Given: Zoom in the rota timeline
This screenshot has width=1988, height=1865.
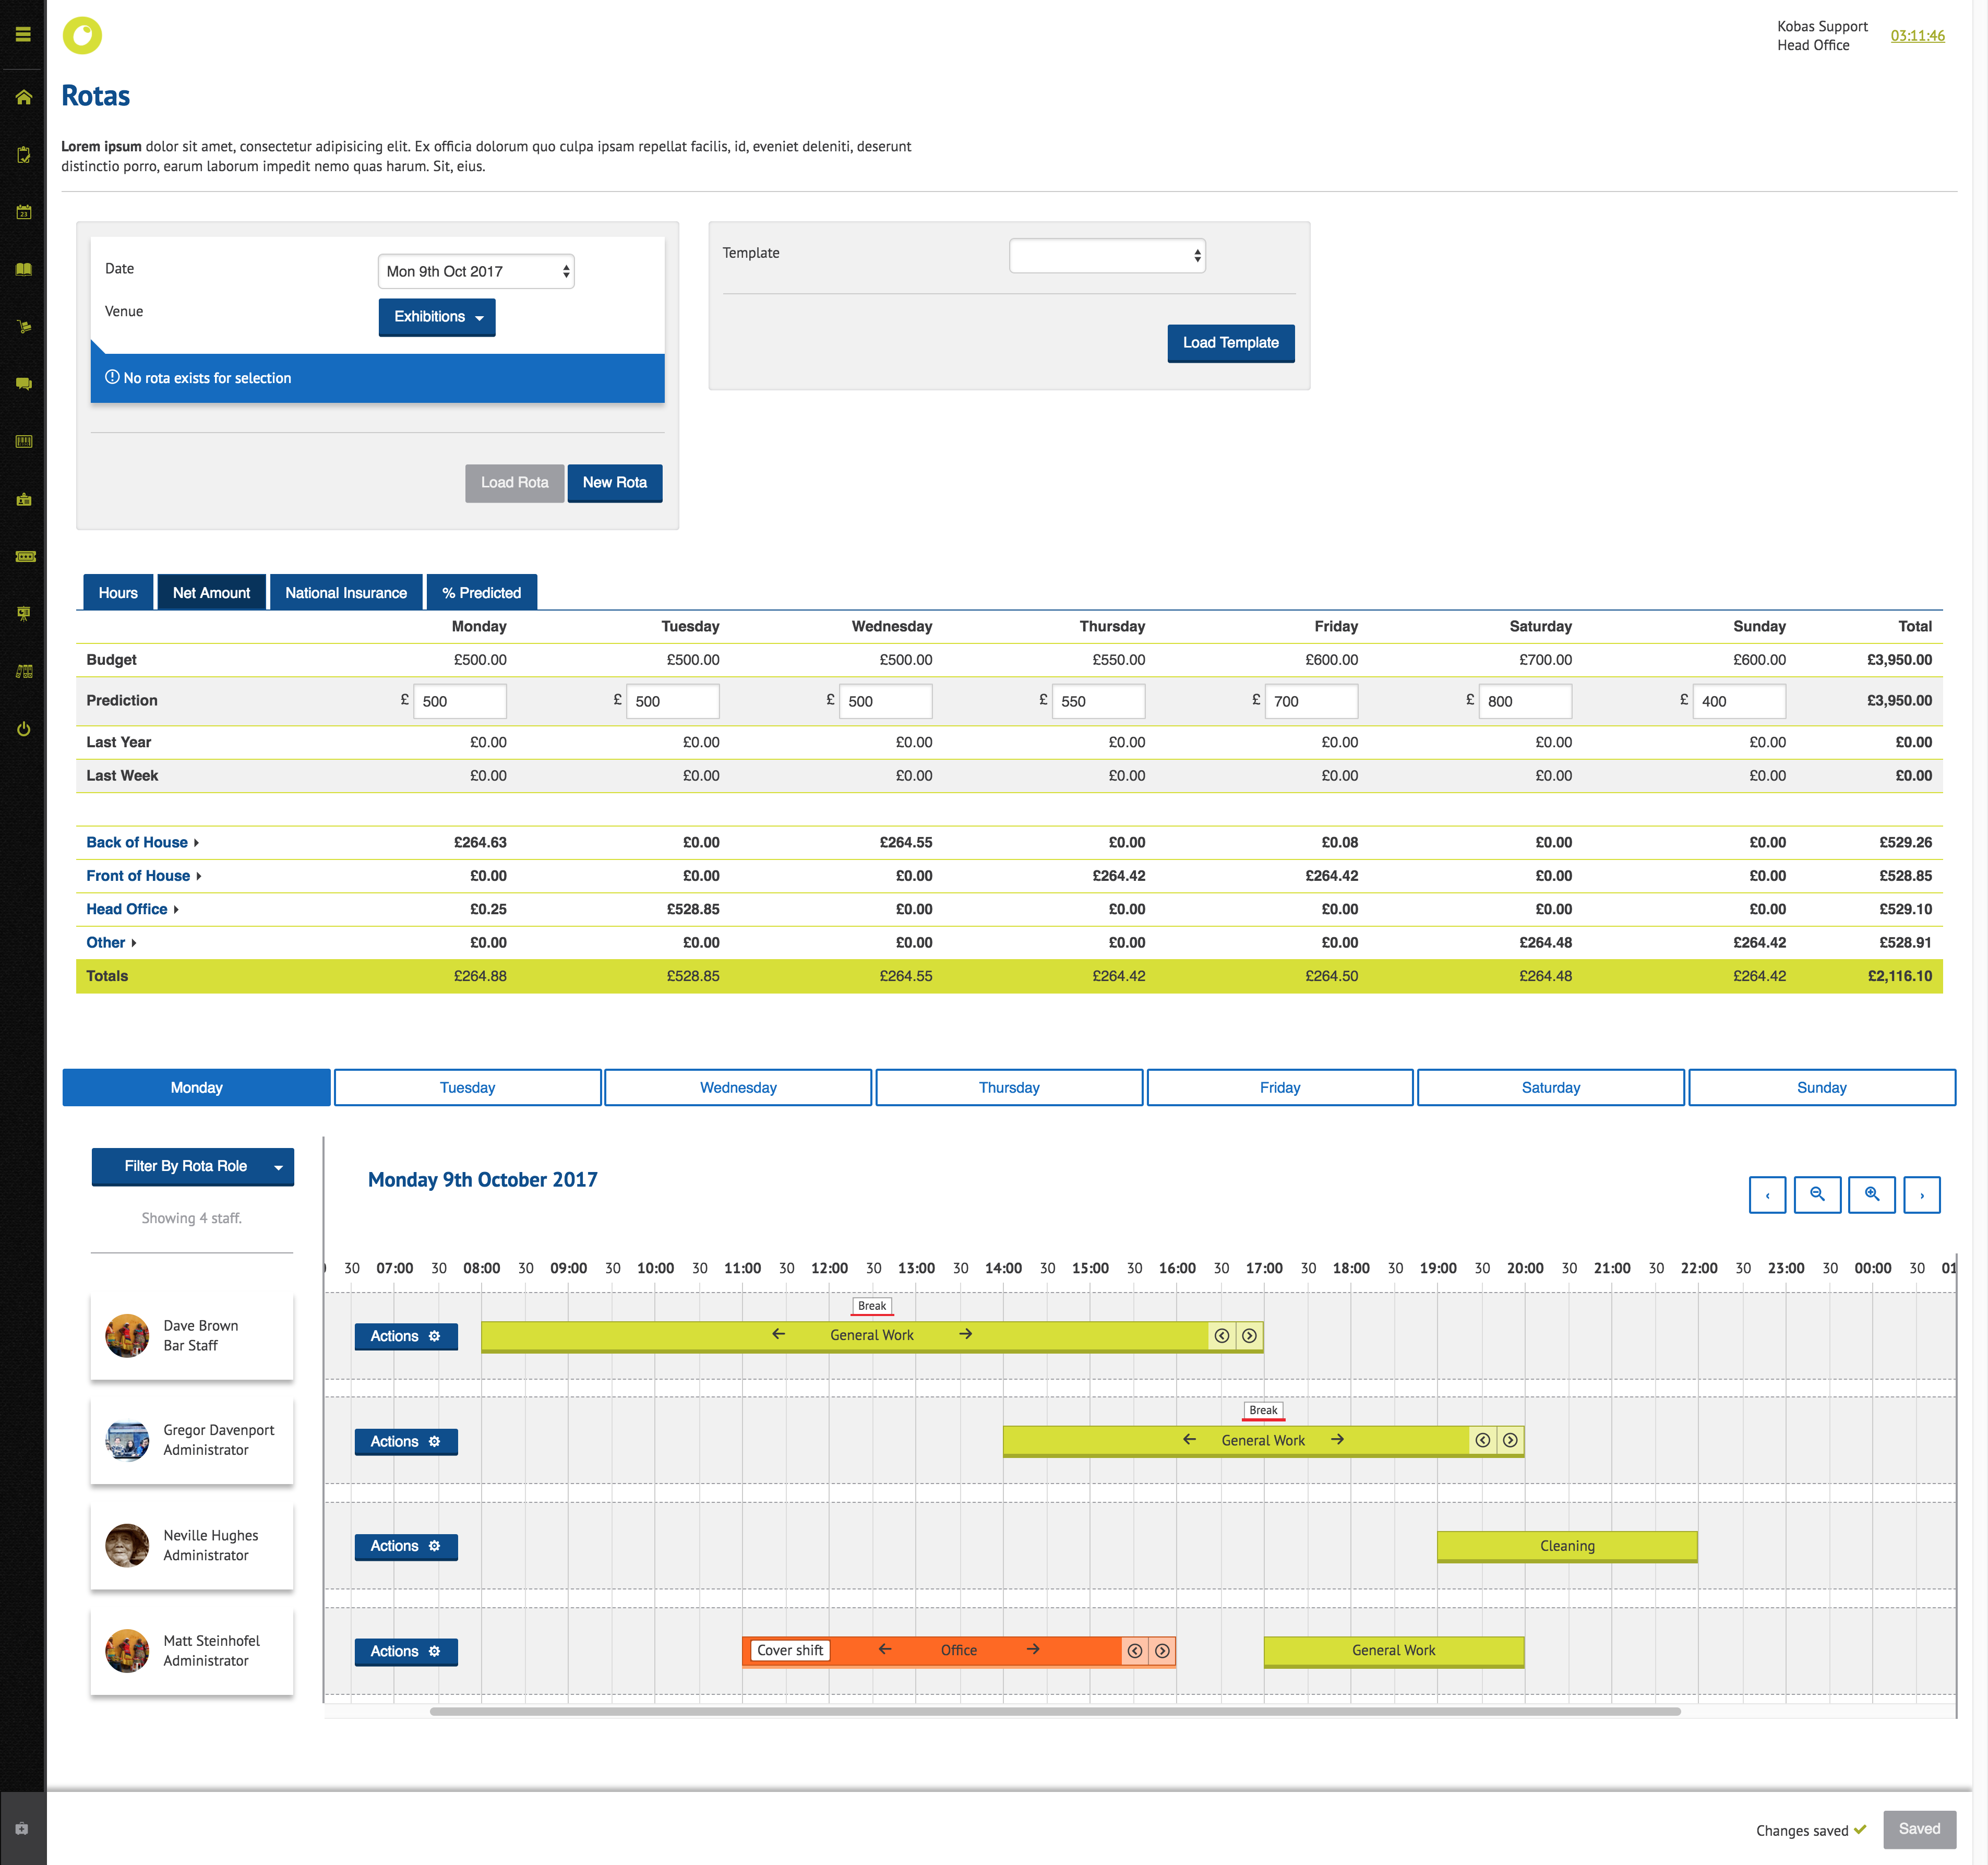Looking at the screenshot, I should 1871,1194.
